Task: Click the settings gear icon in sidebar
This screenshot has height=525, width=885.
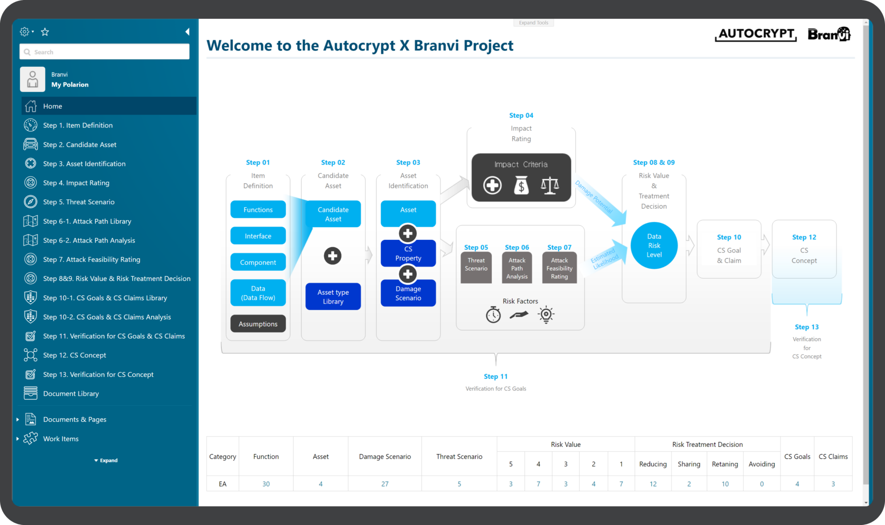Action: [x=24, y=32]
